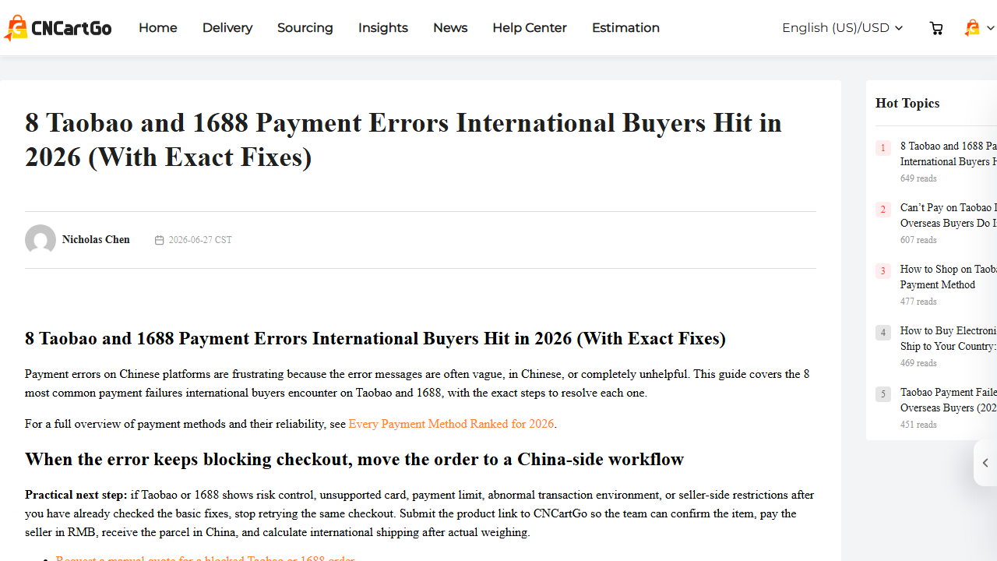Click the rank badge number 4
This screenshot has width=997, height=561.
pos(883,333)
